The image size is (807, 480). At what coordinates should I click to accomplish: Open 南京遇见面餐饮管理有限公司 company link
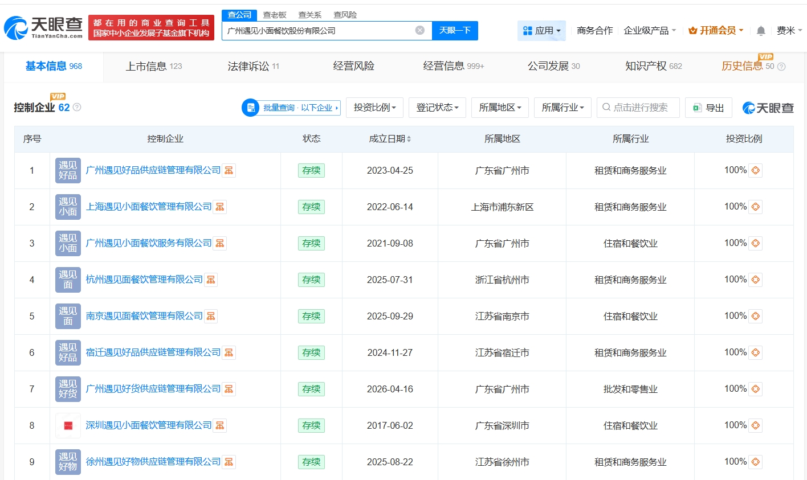(x=144, y=316)
